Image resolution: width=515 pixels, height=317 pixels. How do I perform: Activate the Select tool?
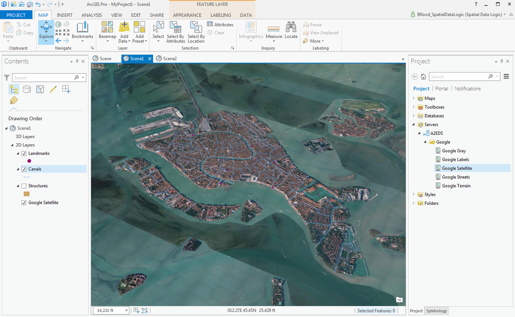pos(158,31)
